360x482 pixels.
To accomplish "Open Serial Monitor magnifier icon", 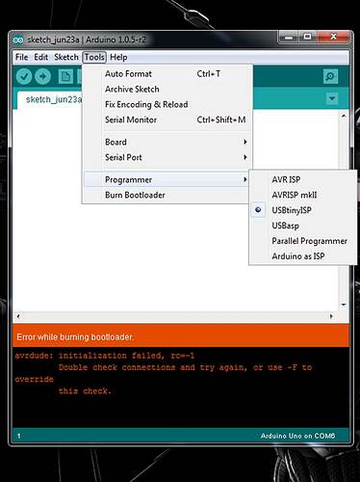I will (330, 76).
